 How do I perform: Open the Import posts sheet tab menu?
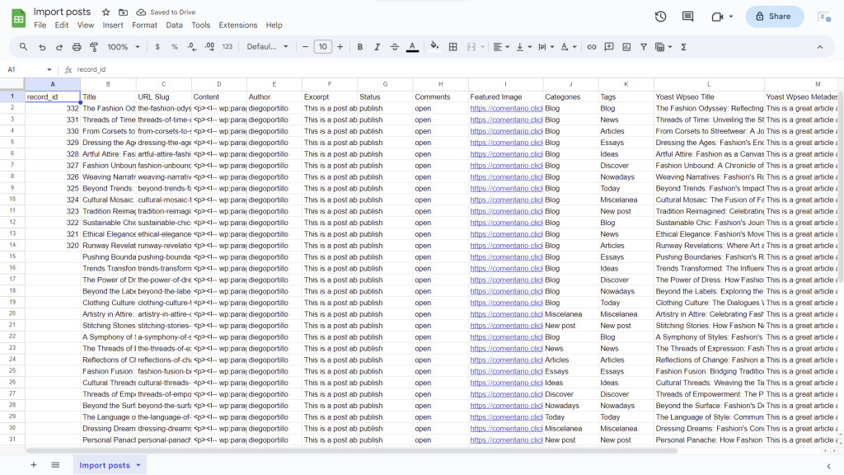[x=138, y=465]
